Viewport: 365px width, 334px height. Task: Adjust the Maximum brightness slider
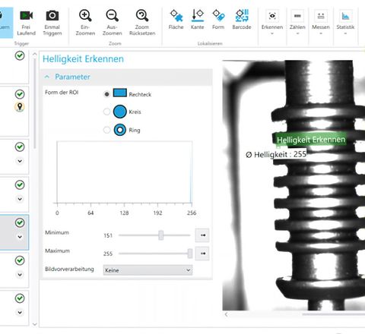190,254
